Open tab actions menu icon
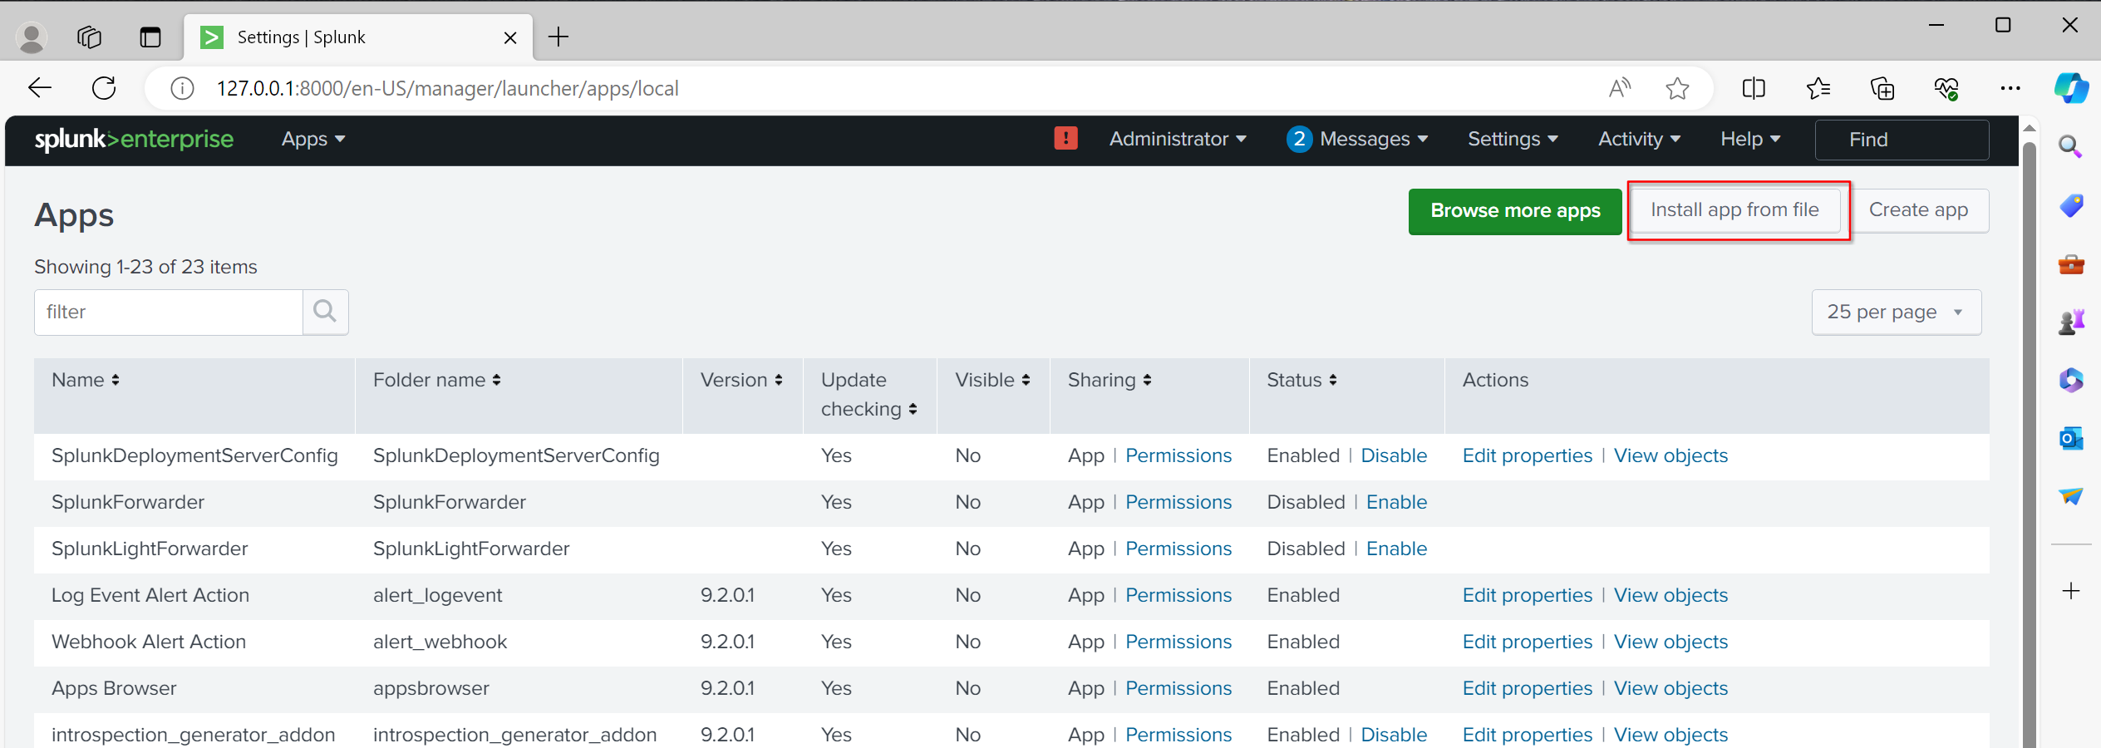The image size is (2101, 748). click(x=150, y=37)
